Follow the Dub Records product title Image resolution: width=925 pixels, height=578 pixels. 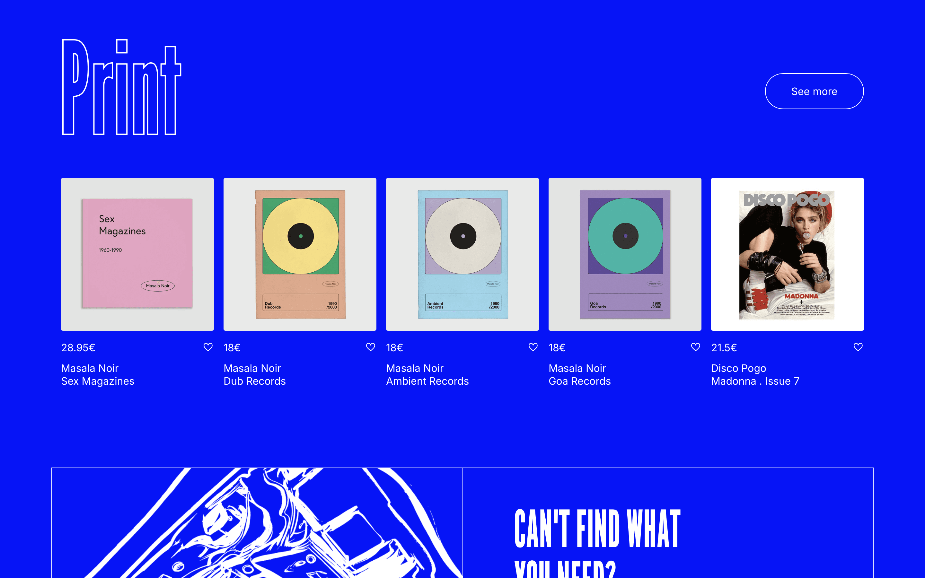[255, 381]
